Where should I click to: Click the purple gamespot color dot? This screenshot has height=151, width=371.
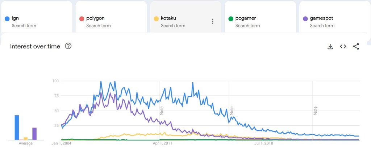tap(305, 18)
